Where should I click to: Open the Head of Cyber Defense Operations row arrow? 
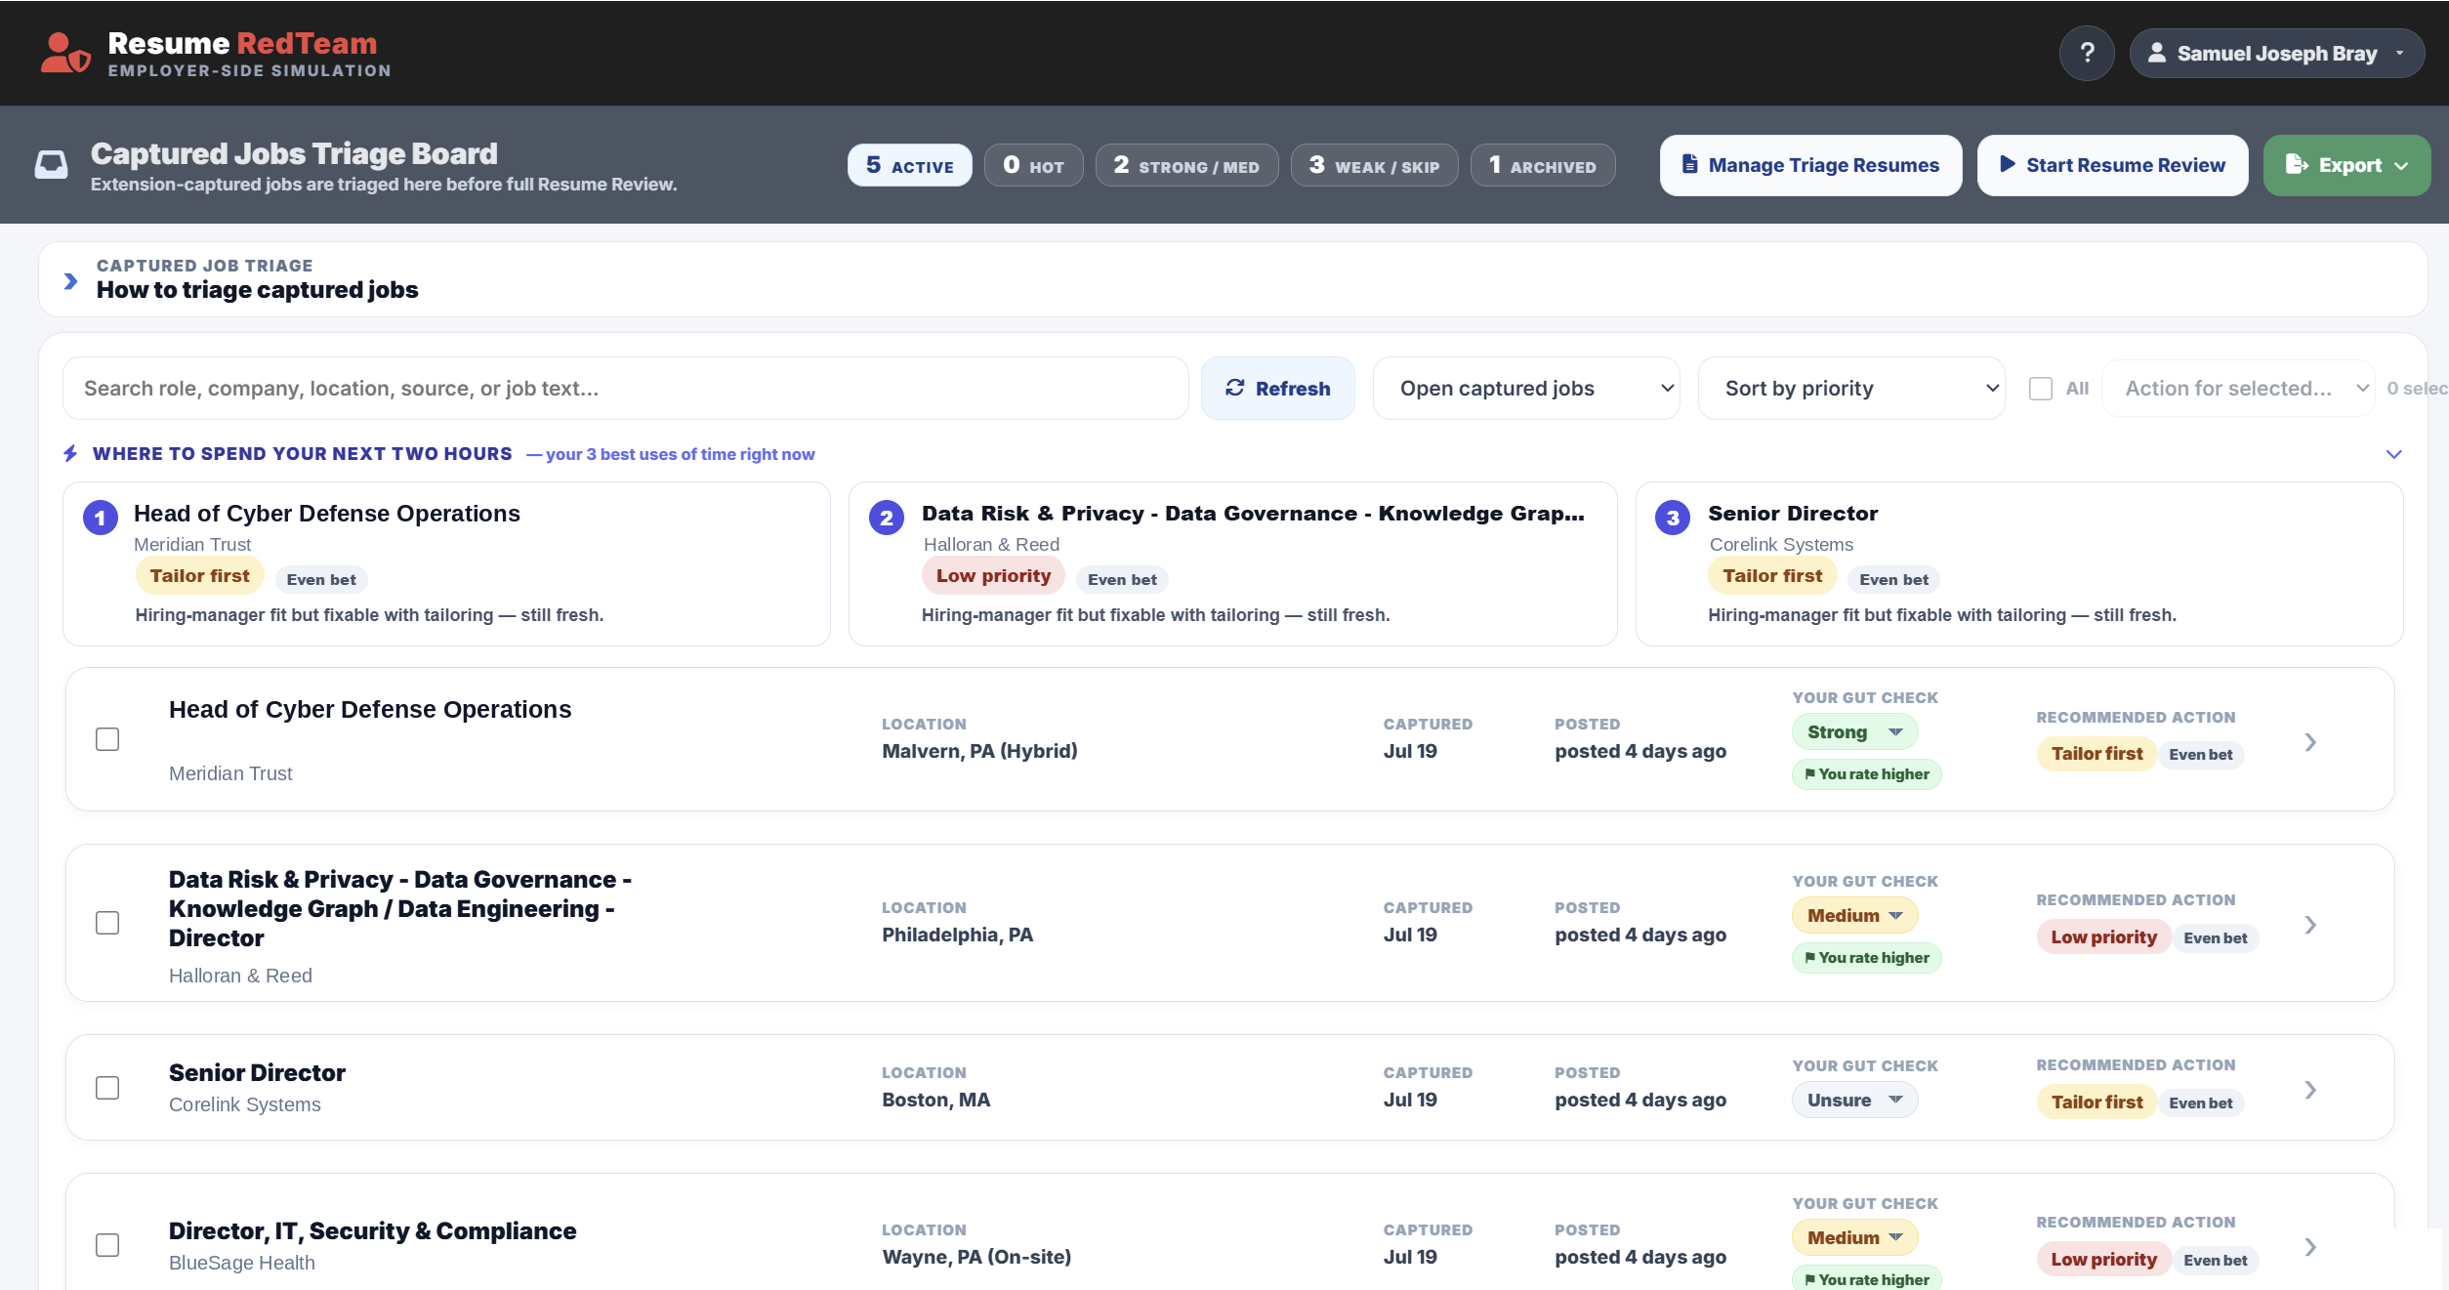tap(2310, 742)
